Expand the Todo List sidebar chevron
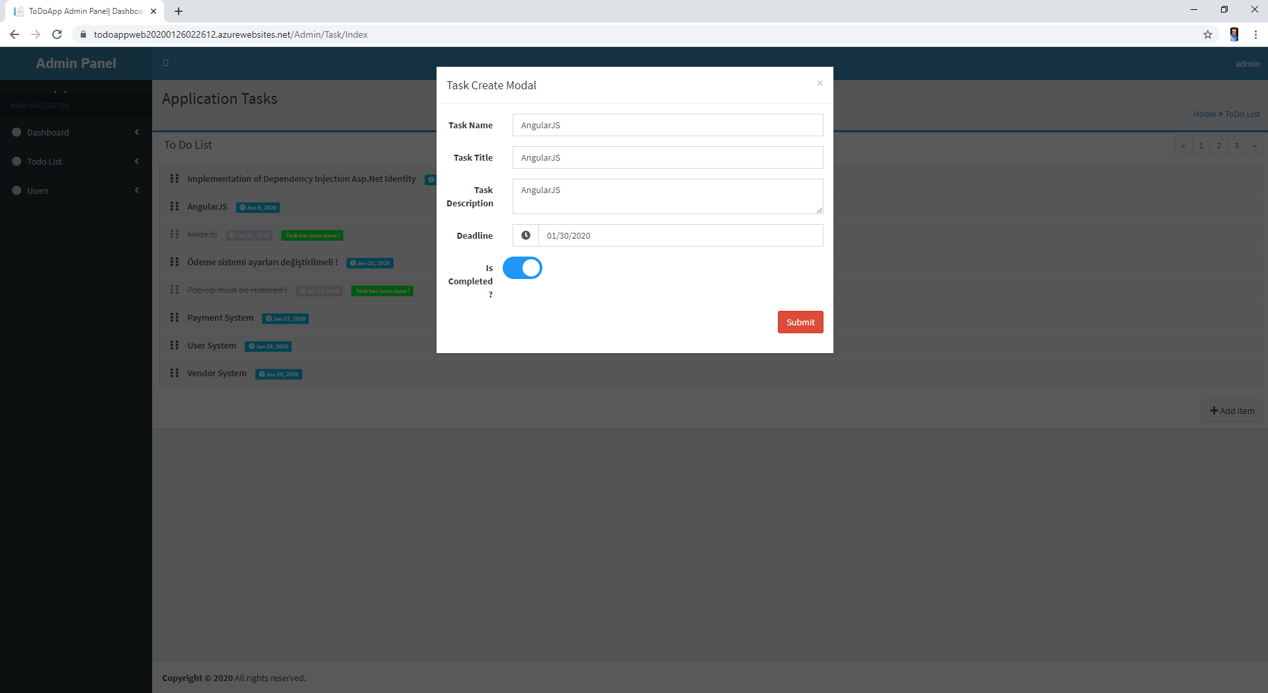The height and width of the screenshot is (693, 1268). 137,161
